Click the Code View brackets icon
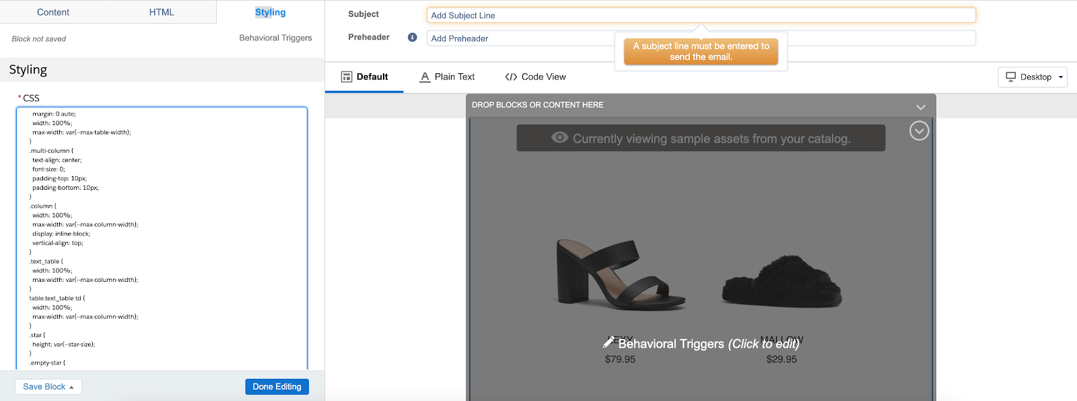The image size is (1077, 401). (511, 77)
